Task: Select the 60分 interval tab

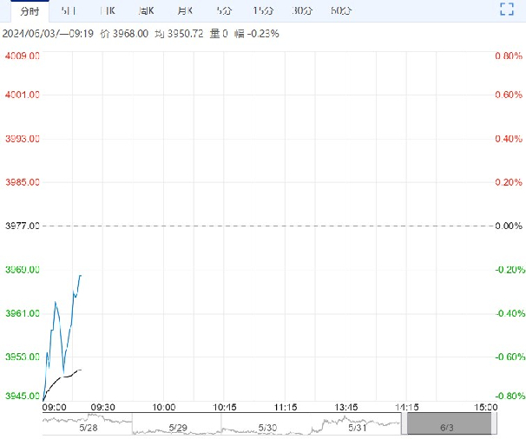Action: point(341,10)
